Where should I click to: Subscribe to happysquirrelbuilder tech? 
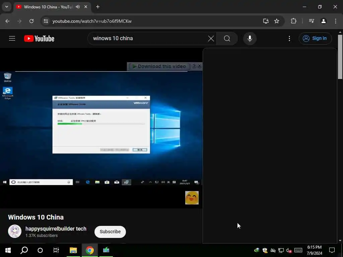pos(110,232)
